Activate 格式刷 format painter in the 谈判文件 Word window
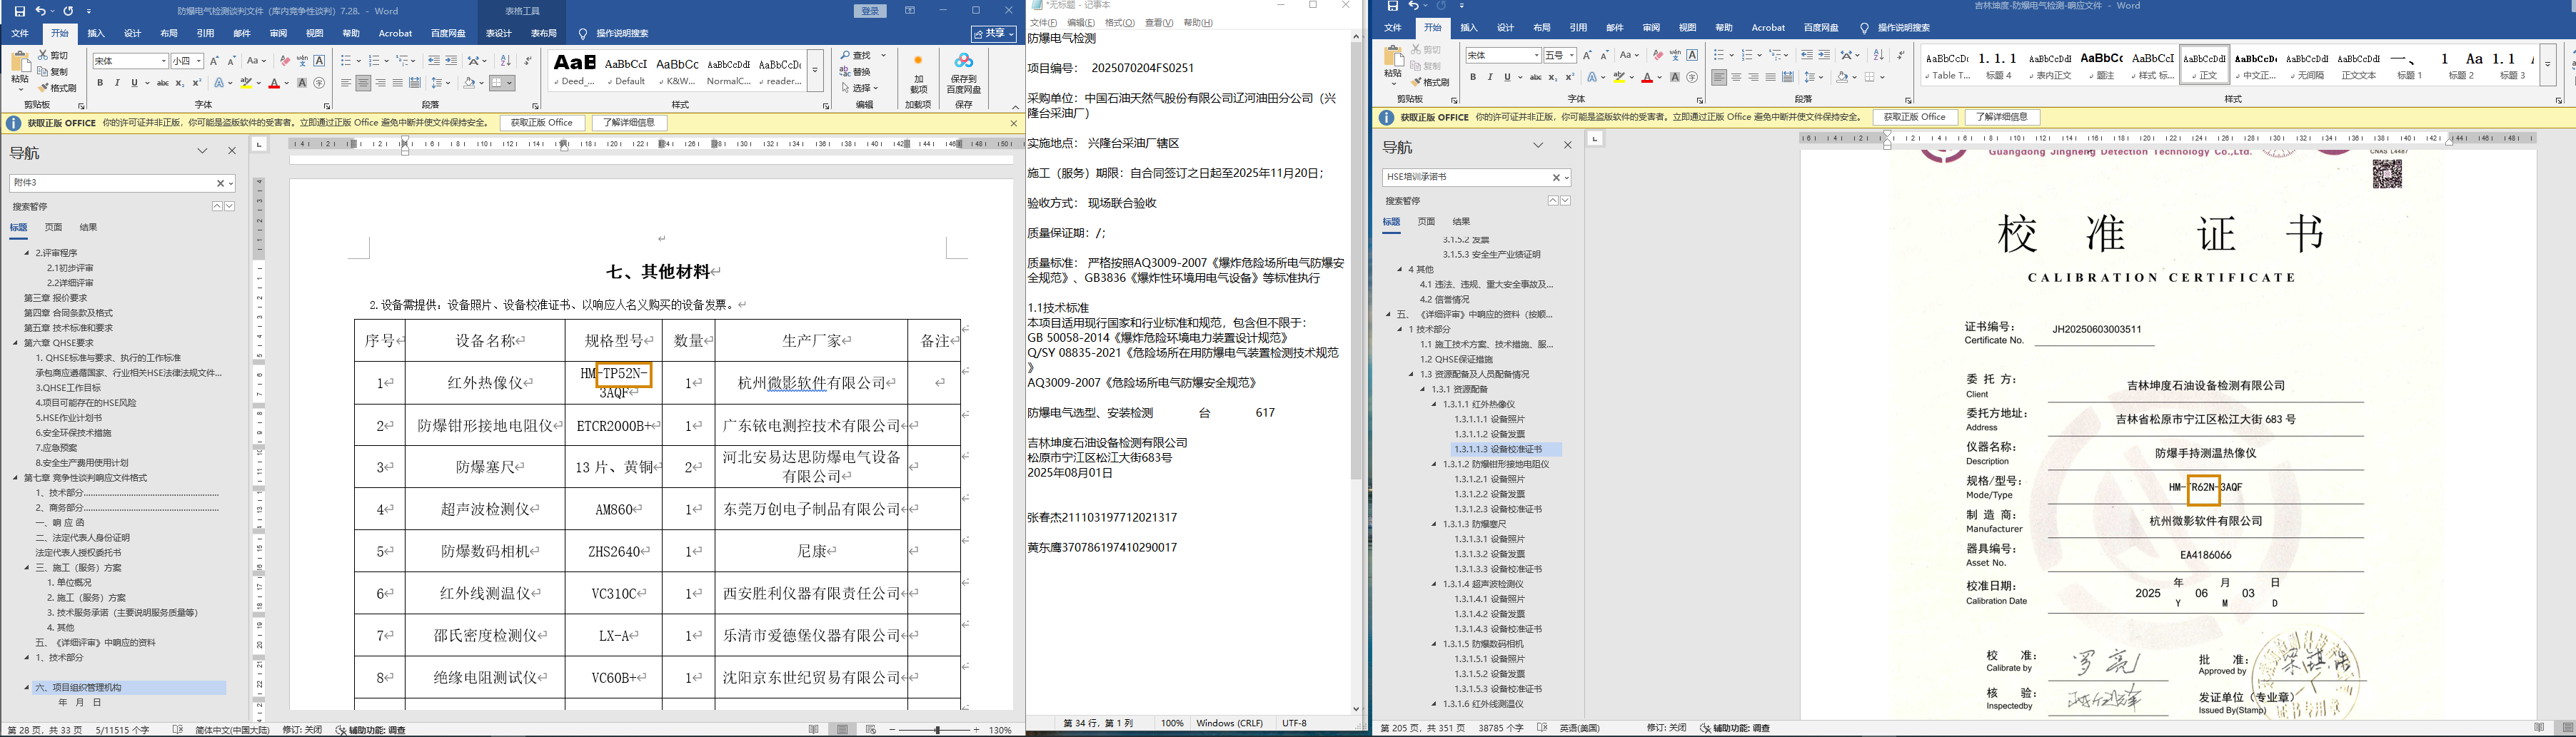 [x=57, y=88]
